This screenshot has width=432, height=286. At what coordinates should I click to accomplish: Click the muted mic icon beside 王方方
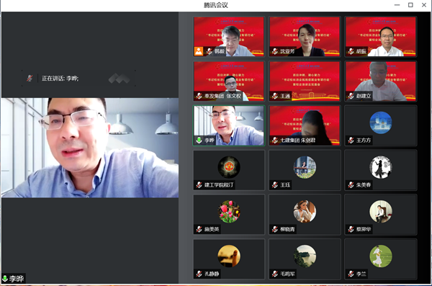[x=351, y=140]
